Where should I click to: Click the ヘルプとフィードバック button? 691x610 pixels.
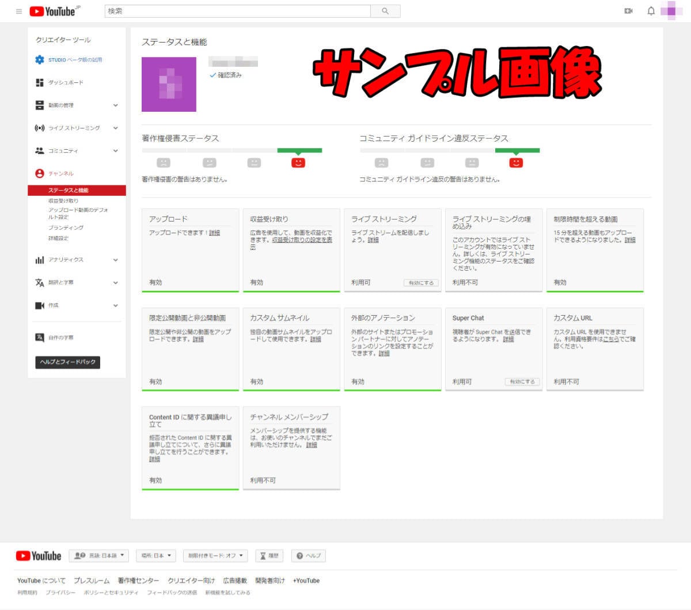[x=68, y=362]
